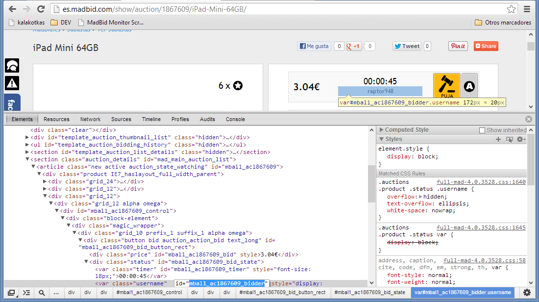Open full-mad-4.0.3528.css:58 source link
The image size is (539, 302).
(x=484, y=260)
